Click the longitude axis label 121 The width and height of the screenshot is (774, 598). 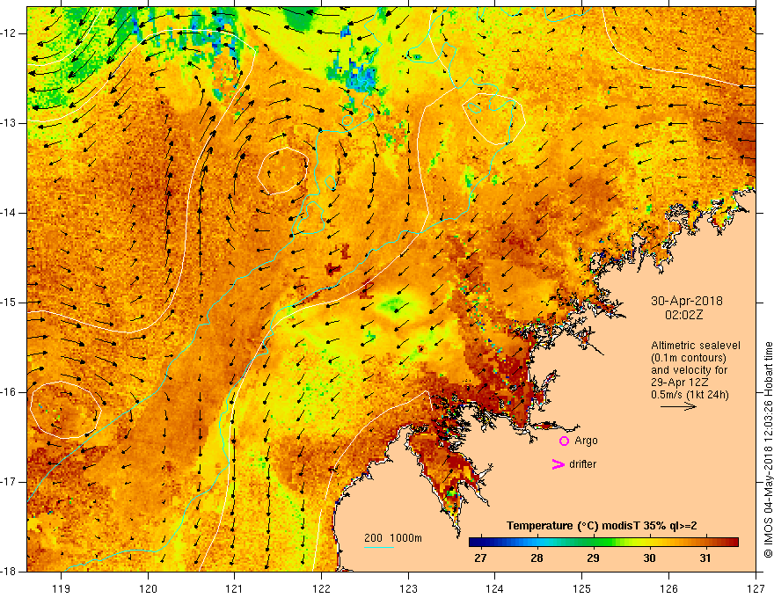[x=235, y=588]
